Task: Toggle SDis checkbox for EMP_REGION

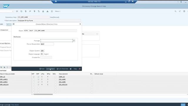Action: [55, 85]
